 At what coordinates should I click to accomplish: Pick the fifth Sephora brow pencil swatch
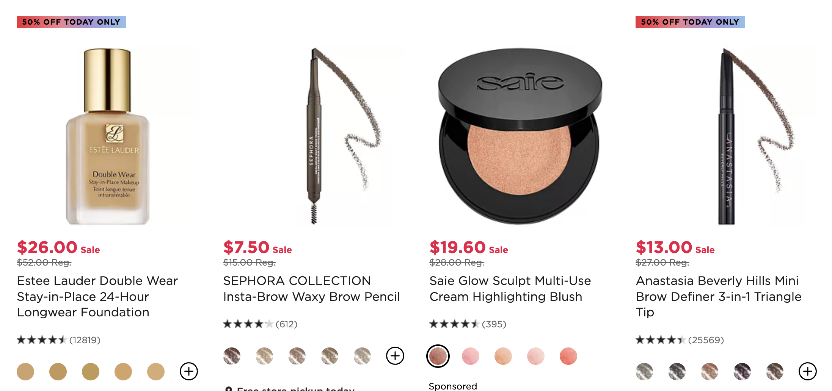coord(362,356)
